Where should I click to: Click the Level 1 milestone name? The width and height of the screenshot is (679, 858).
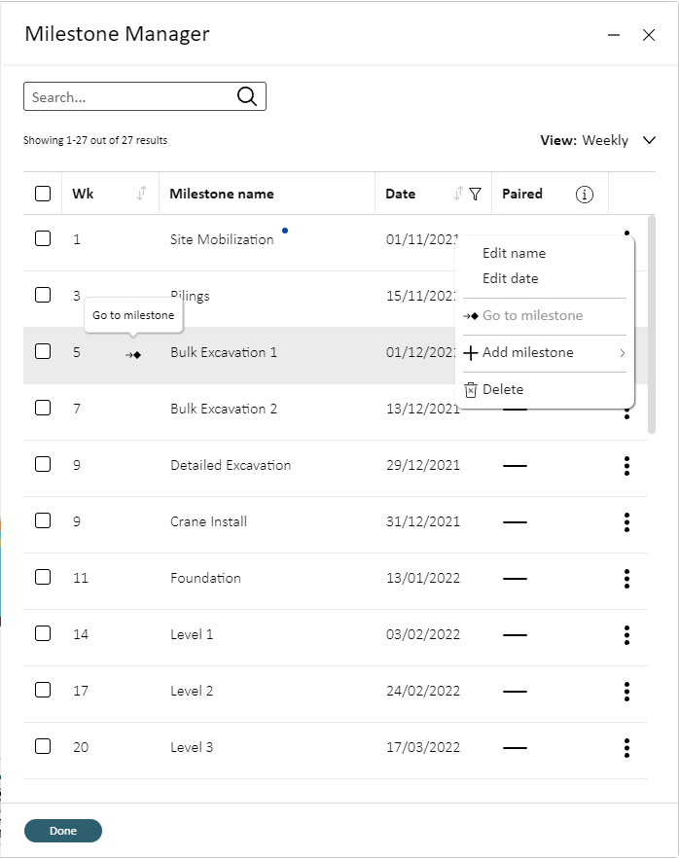(x=192, y=634)
